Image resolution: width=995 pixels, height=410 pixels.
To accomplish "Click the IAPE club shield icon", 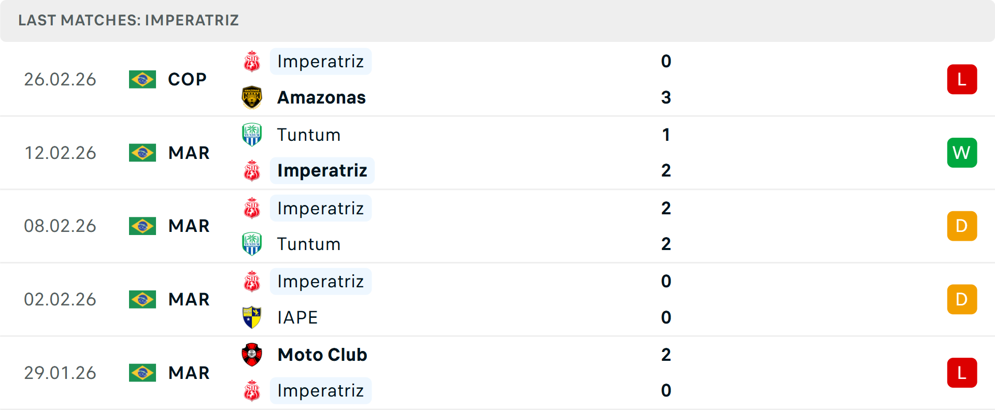I will tap(252, 317).
